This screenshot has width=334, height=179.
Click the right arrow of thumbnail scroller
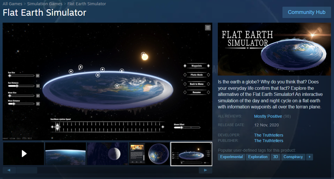pos(205,170)
